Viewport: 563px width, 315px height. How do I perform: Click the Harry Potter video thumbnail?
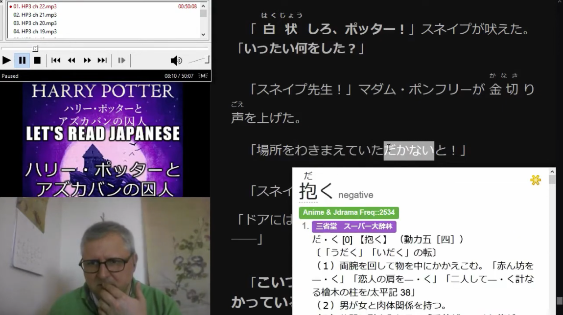103,139
